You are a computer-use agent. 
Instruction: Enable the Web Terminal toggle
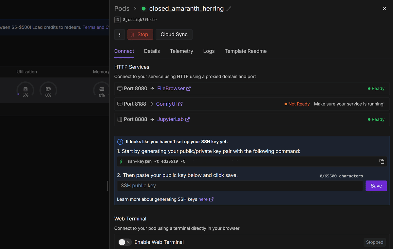[x=124, y=242]
